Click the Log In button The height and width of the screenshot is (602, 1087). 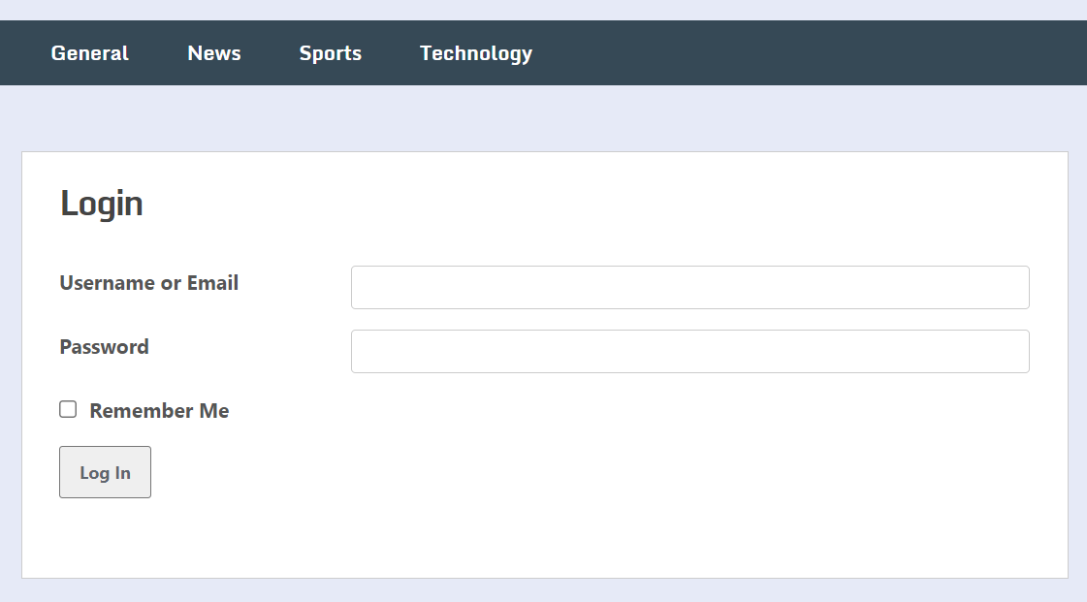coord(105,472)
